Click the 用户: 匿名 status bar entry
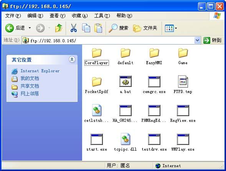 tap(118, 165)
